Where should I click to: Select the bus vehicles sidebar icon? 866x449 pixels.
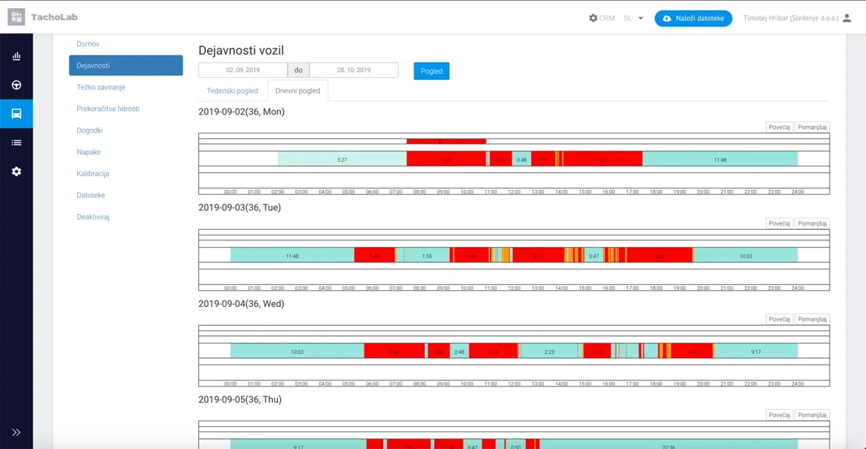click(16, 114)
